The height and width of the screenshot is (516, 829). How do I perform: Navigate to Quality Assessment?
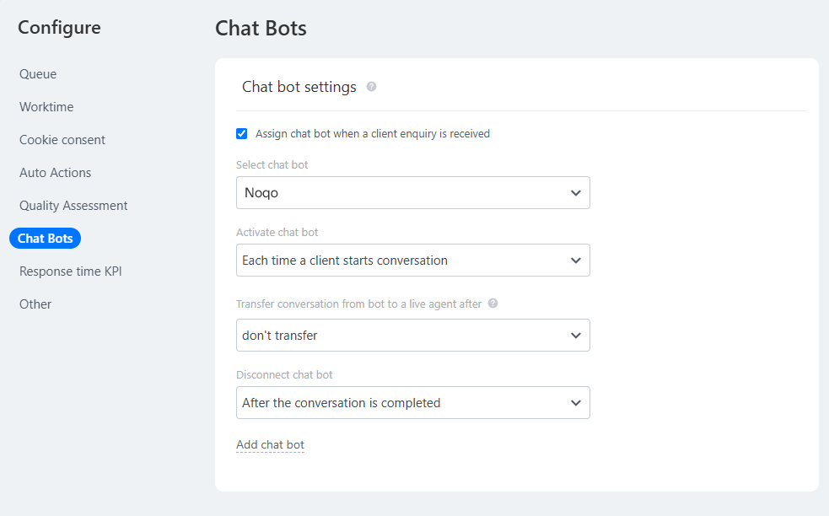pos(73,206)
